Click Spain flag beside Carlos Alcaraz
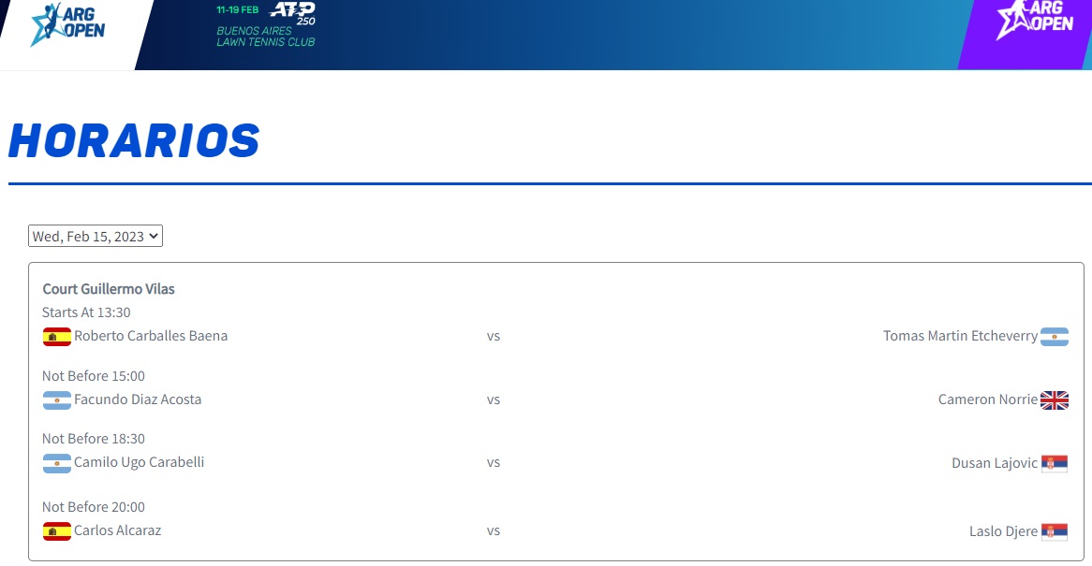 pyautogui.click(x=56, y=531)
